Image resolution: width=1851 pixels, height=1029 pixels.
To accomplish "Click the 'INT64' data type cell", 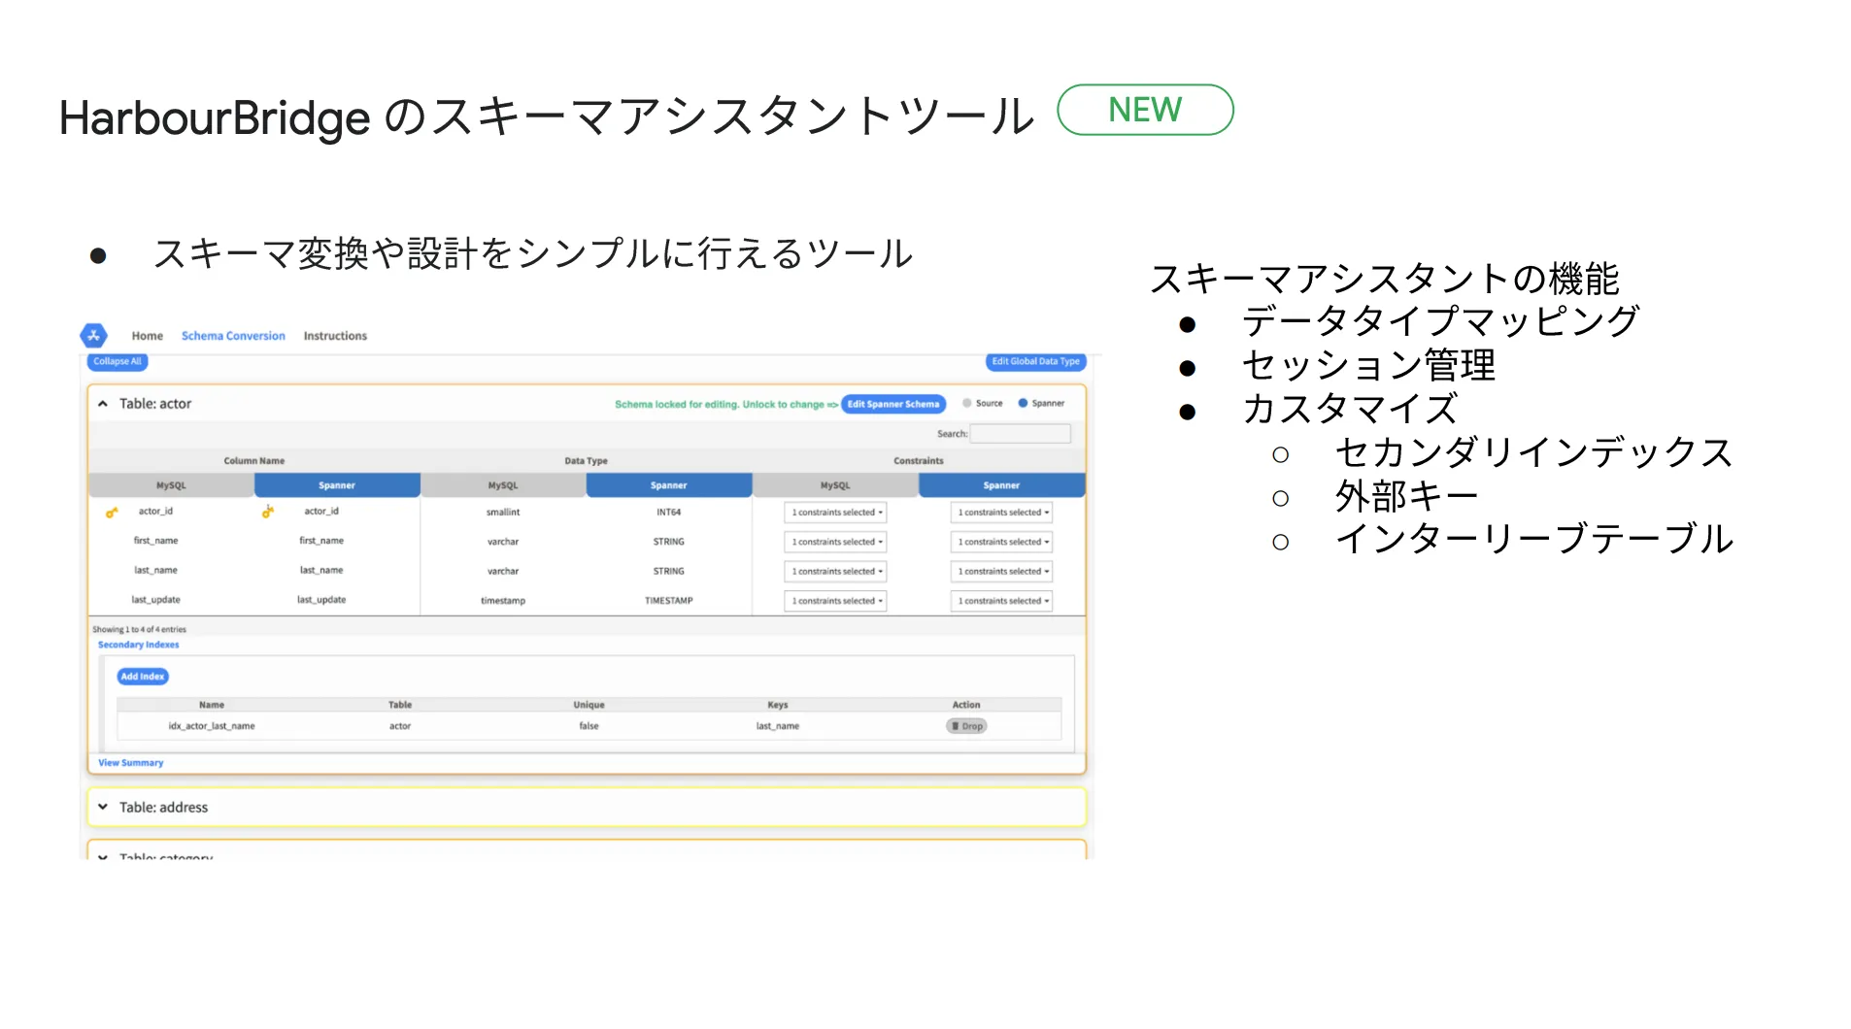I will coord(669,513).
